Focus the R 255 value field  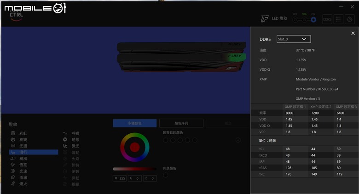(x=120, y=178)
